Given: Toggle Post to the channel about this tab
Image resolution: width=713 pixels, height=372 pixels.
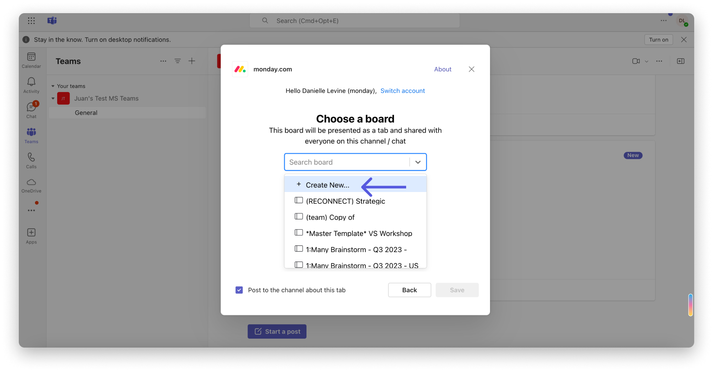Looking at the screenshot, I should [x=239, y=290].
